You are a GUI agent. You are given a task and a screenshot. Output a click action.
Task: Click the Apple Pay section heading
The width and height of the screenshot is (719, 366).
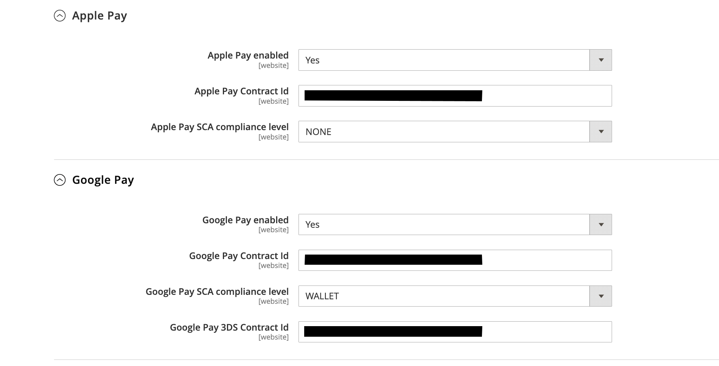99,15
